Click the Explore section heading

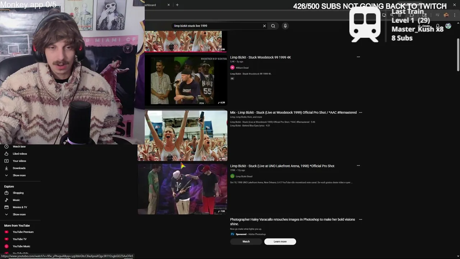coord(9,186)
